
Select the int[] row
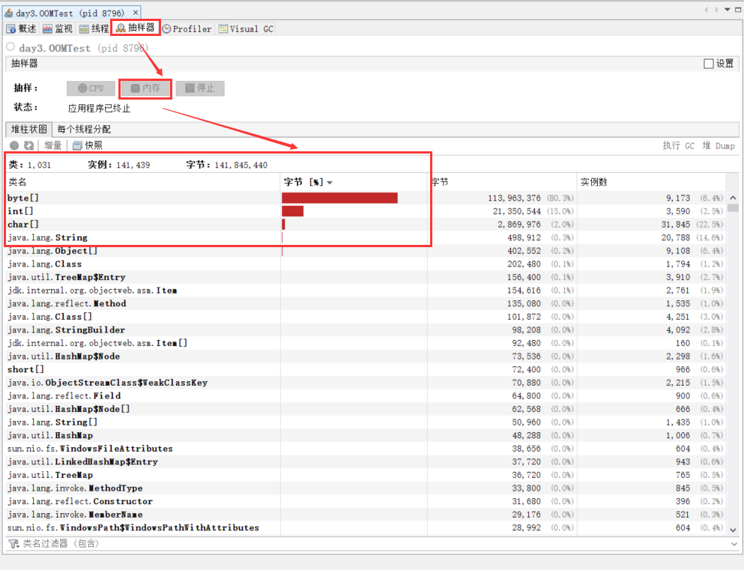pyautogui.click(x=366, y=211)
